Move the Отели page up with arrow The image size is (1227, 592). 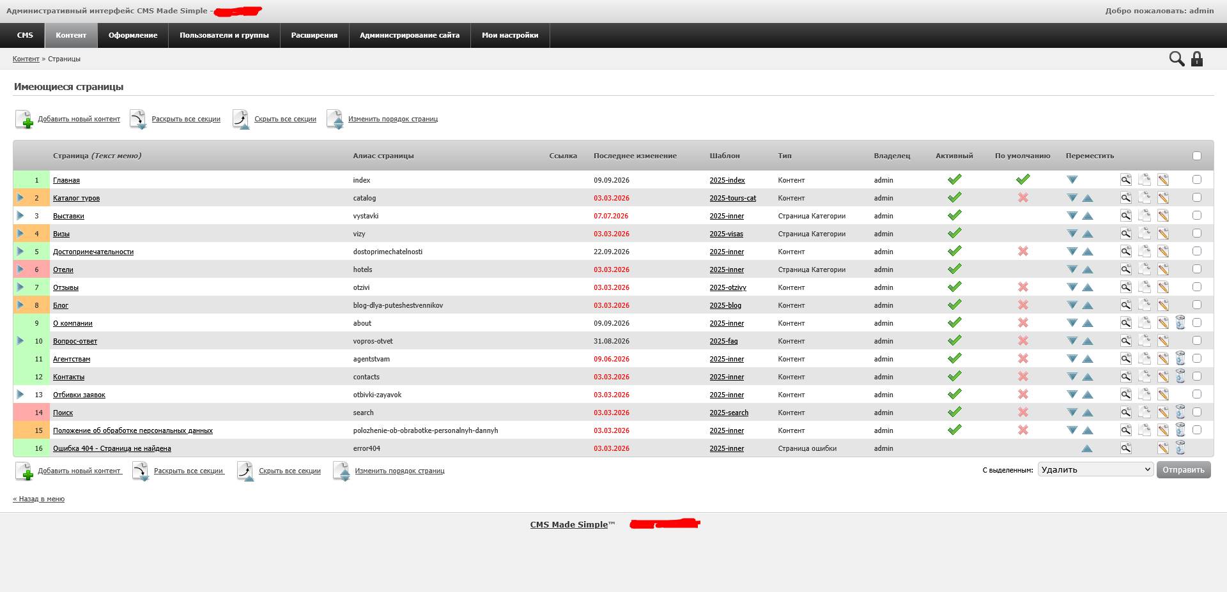click(x=1088, y=269)
